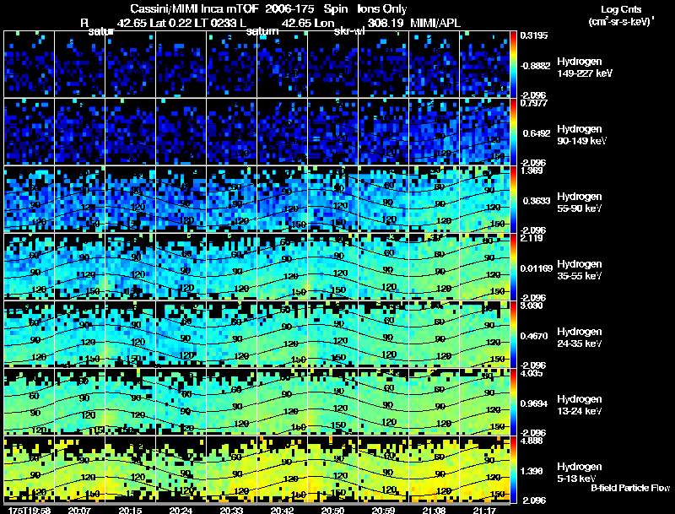Screen dimensions: 675x514
Task: Click the '20:42' time axis label
Action: (x=282, y=510)
